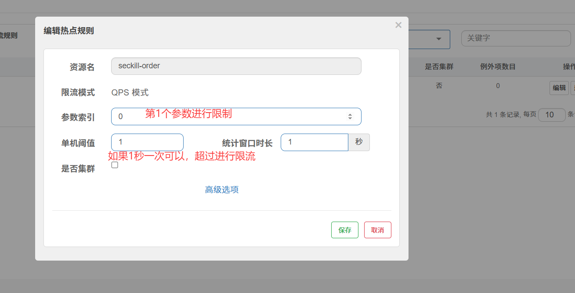
Task: Click the 例外项数目 column header
Action: 498,67
